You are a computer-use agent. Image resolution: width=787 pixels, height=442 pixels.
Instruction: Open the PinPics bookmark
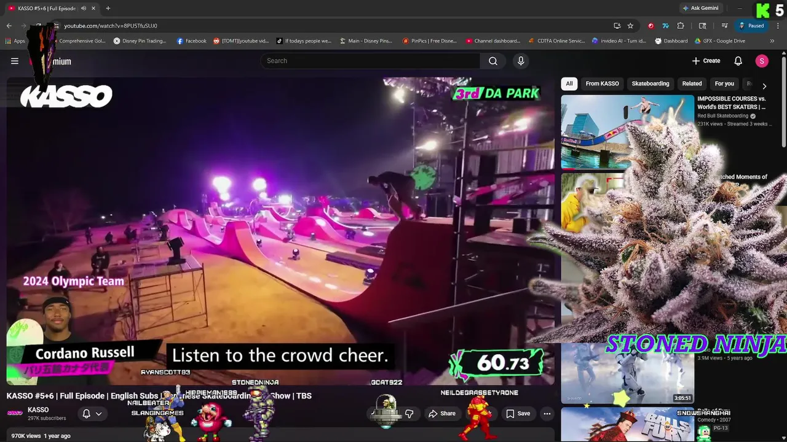pos(429,41)
